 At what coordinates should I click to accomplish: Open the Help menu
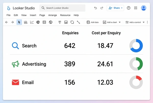pyautogui.click(x=76, y=15)
